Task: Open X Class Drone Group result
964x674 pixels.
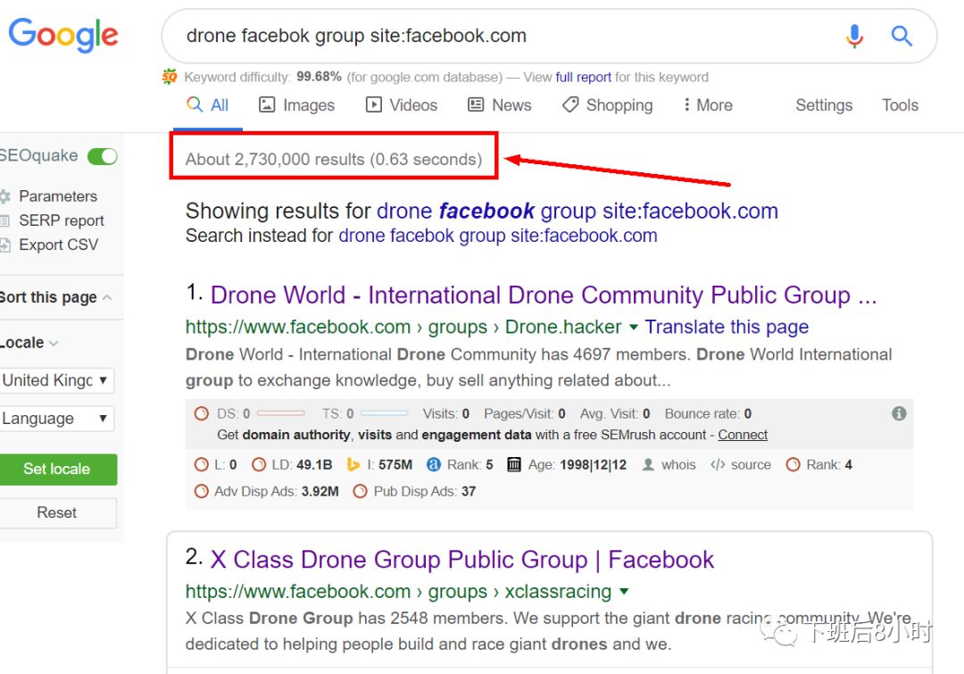Action: 461,560
